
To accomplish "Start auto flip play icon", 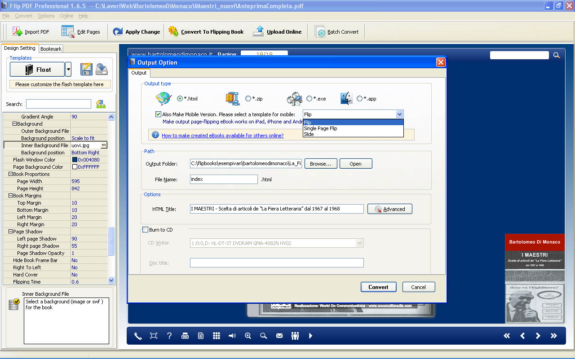I will click(x=310, y=336).
